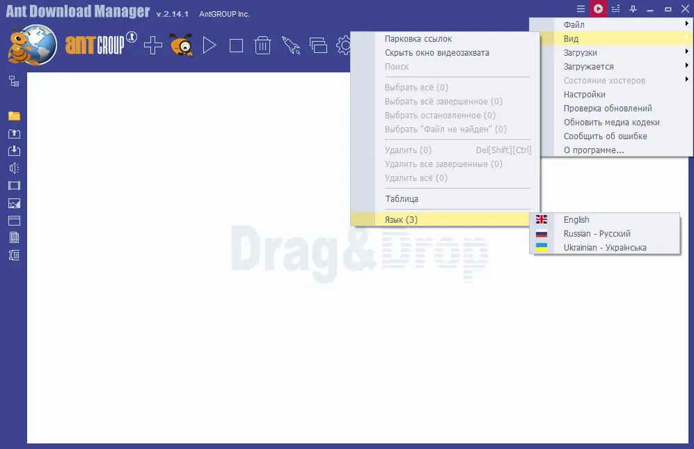Select the yellow folder category at sidebar top
Viewport: 694px width, 449px height.
coord(14,116)
